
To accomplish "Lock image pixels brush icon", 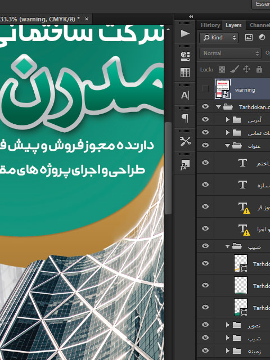I will click(235, 69).
